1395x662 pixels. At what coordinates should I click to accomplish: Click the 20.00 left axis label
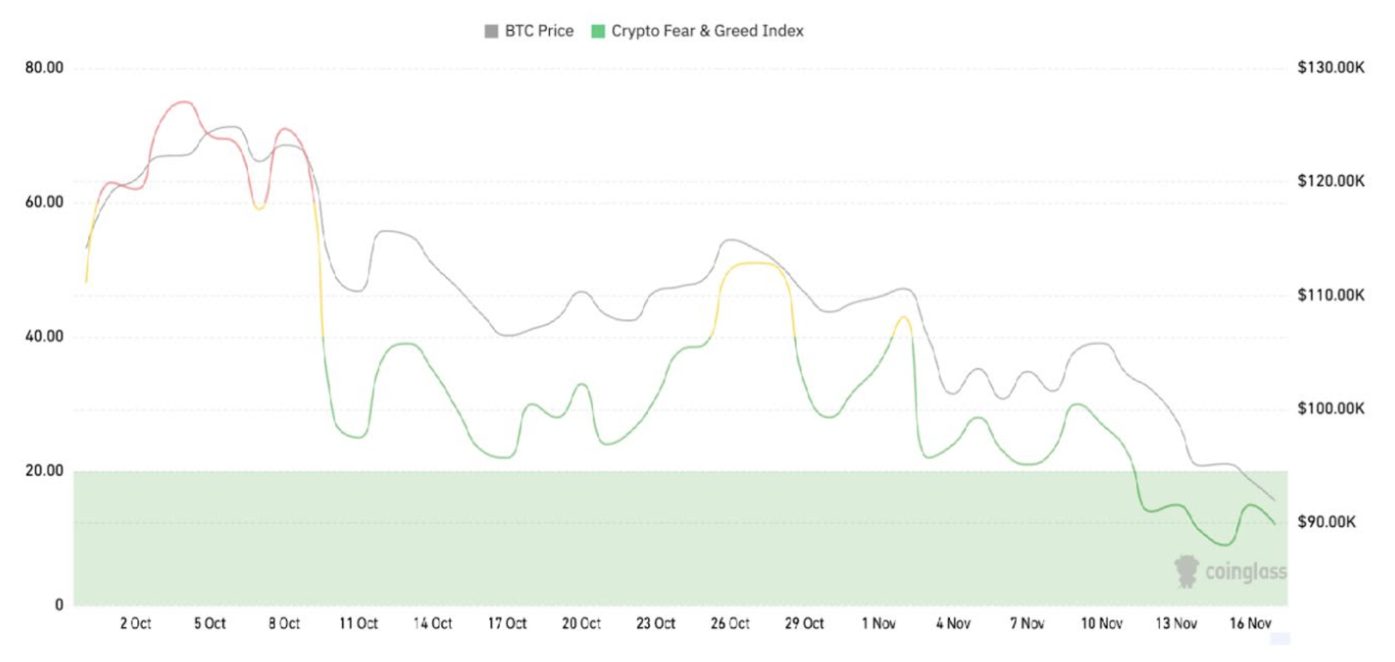pos(44,471)
